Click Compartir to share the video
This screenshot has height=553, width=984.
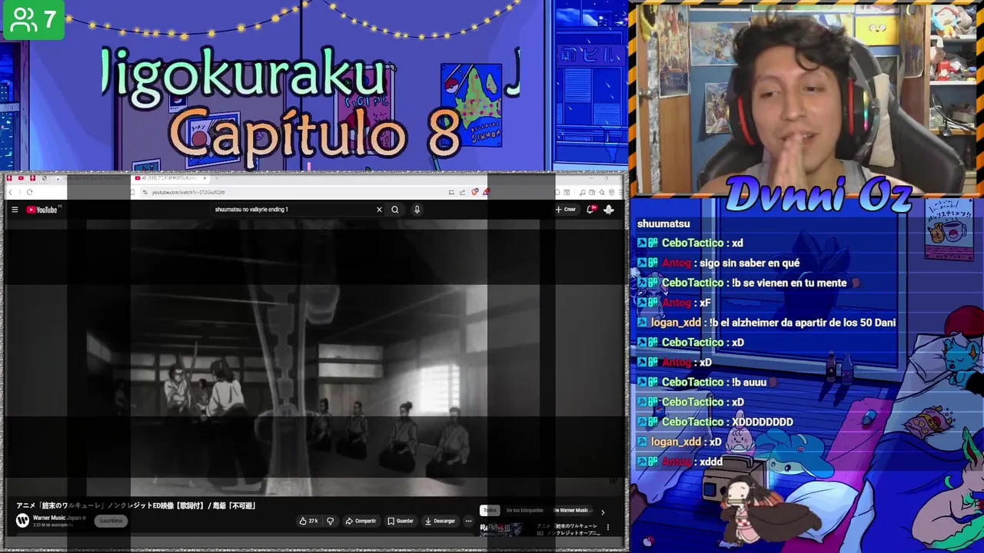[361, 521]
